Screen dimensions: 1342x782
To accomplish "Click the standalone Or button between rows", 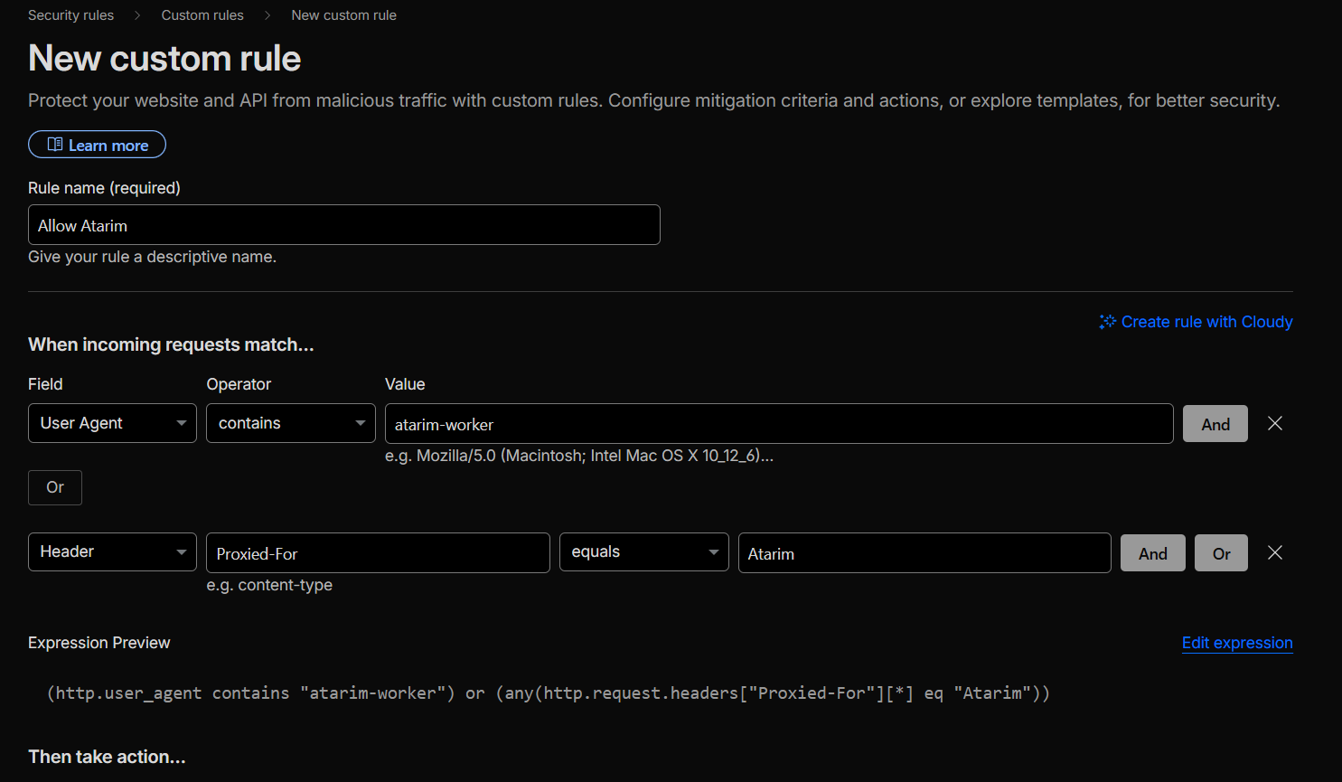I will (x=55, y=487).
